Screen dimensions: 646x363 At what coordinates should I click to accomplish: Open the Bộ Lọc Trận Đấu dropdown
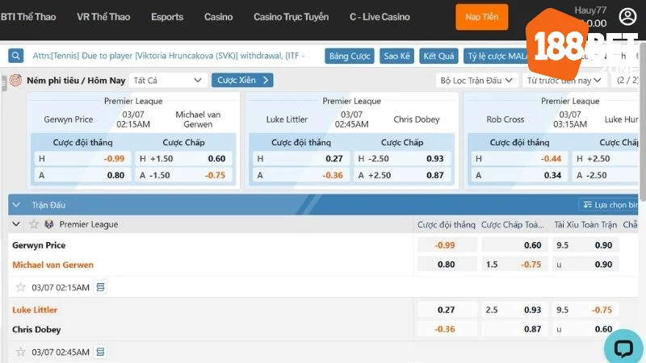point(476,80)
